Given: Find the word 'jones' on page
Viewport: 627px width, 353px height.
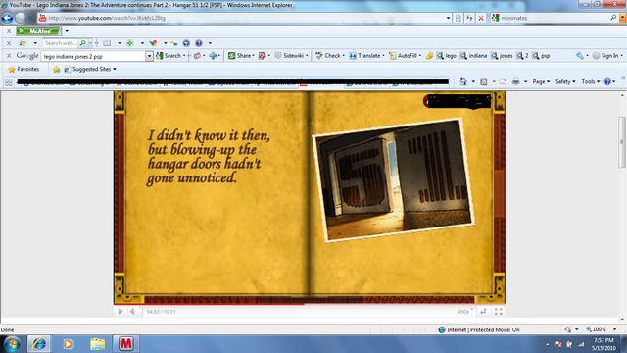Looking at the screenshot, I should coord(502,56).
